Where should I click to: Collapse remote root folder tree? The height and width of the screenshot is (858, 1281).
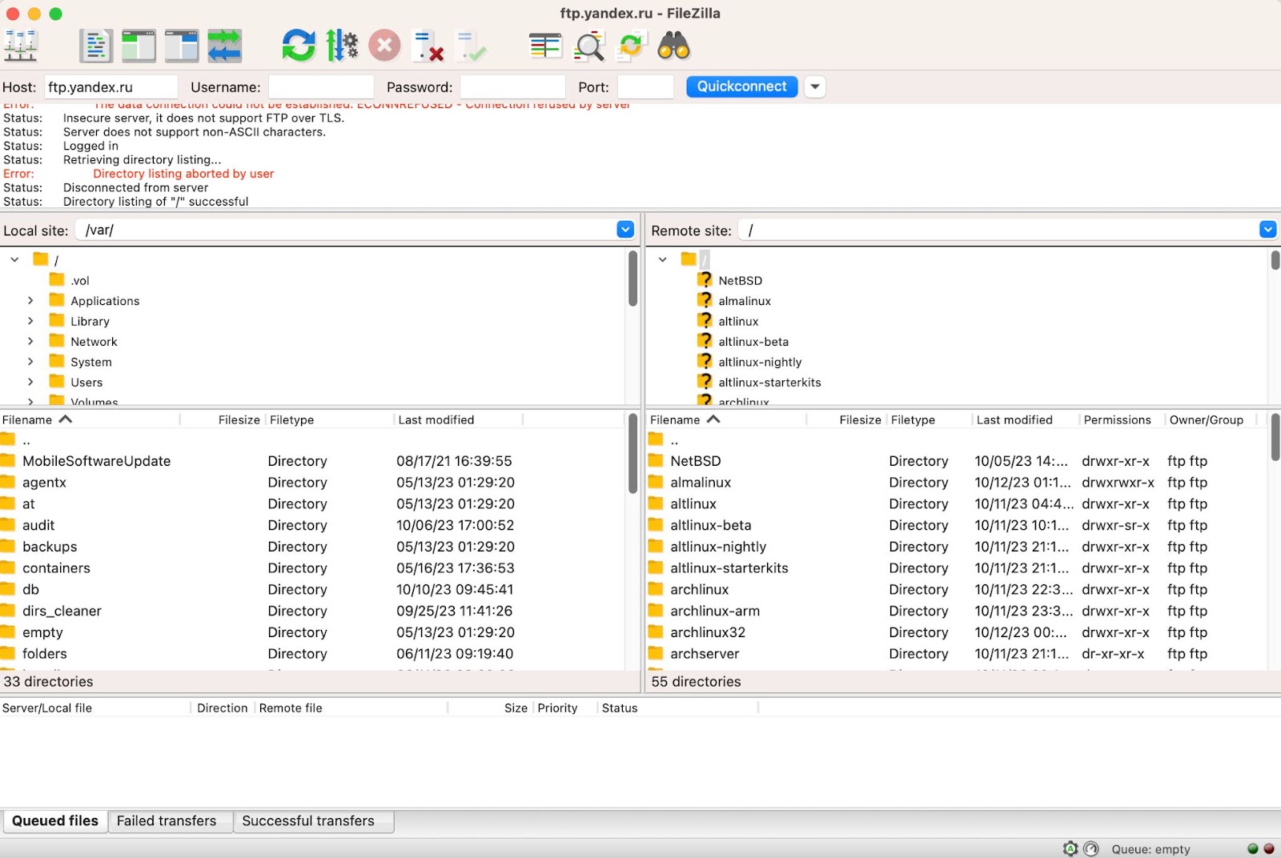[662, 259]
